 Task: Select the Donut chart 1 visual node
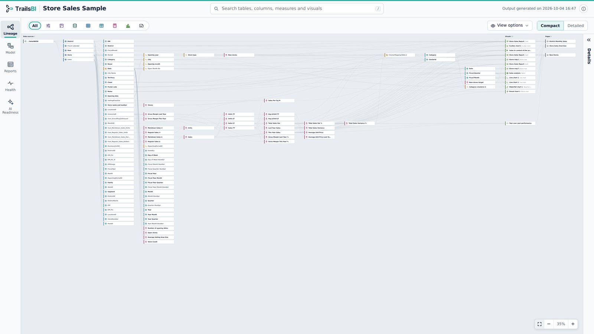520,91
